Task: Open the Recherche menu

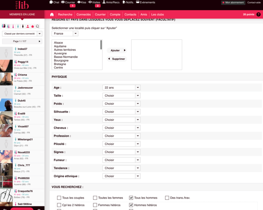Action: point(65,15)
